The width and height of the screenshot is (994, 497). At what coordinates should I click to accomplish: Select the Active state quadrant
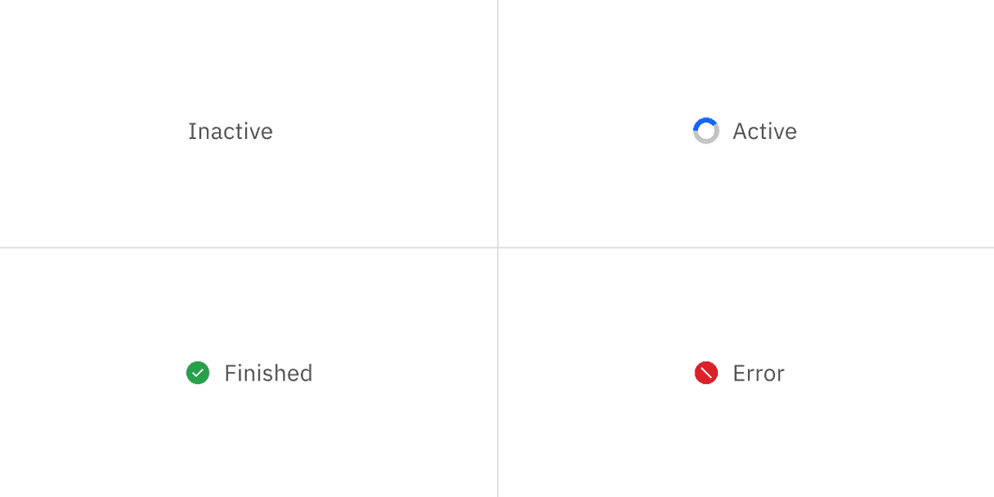(745, 124)
